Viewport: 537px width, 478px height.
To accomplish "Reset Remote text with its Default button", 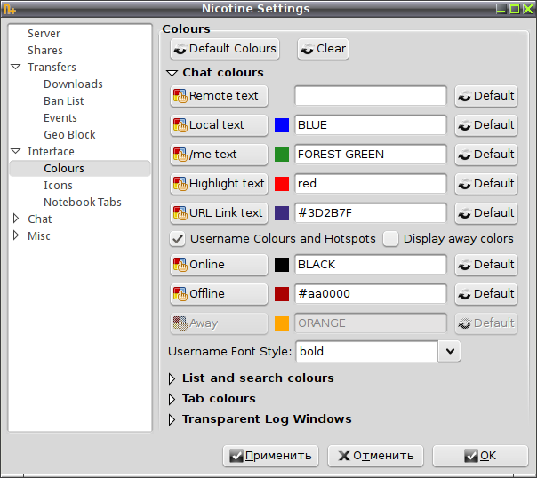I will tap(486, 96).
